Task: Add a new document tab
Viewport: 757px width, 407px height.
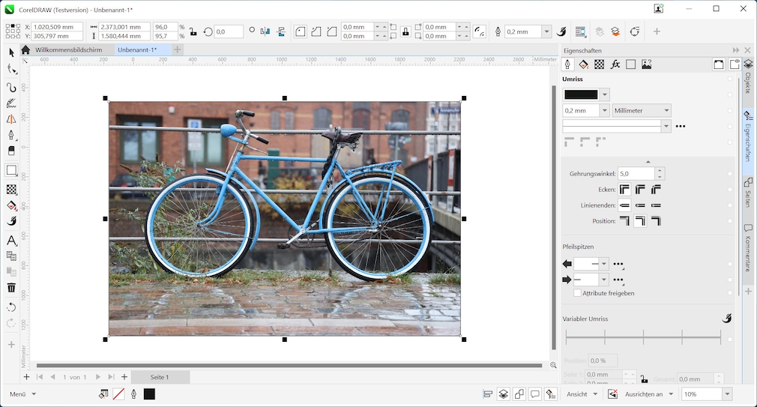Action: point(177,49)
